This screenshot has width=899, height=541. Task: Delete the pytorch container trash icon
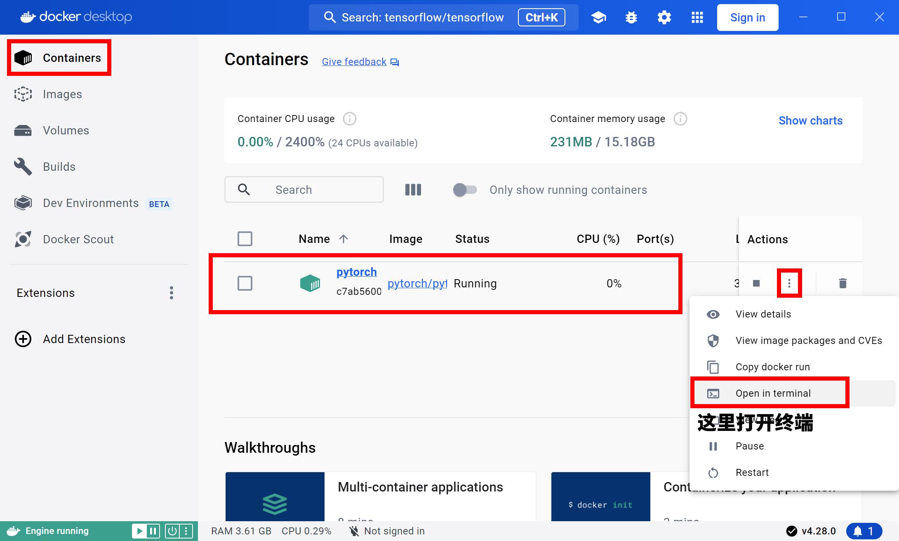pos(843,283)
